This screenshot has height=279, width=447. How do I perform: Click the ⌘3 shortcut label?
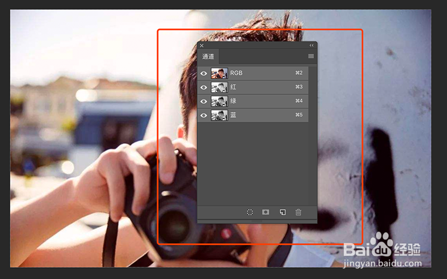pyautogui.click(x=299, y=87)
